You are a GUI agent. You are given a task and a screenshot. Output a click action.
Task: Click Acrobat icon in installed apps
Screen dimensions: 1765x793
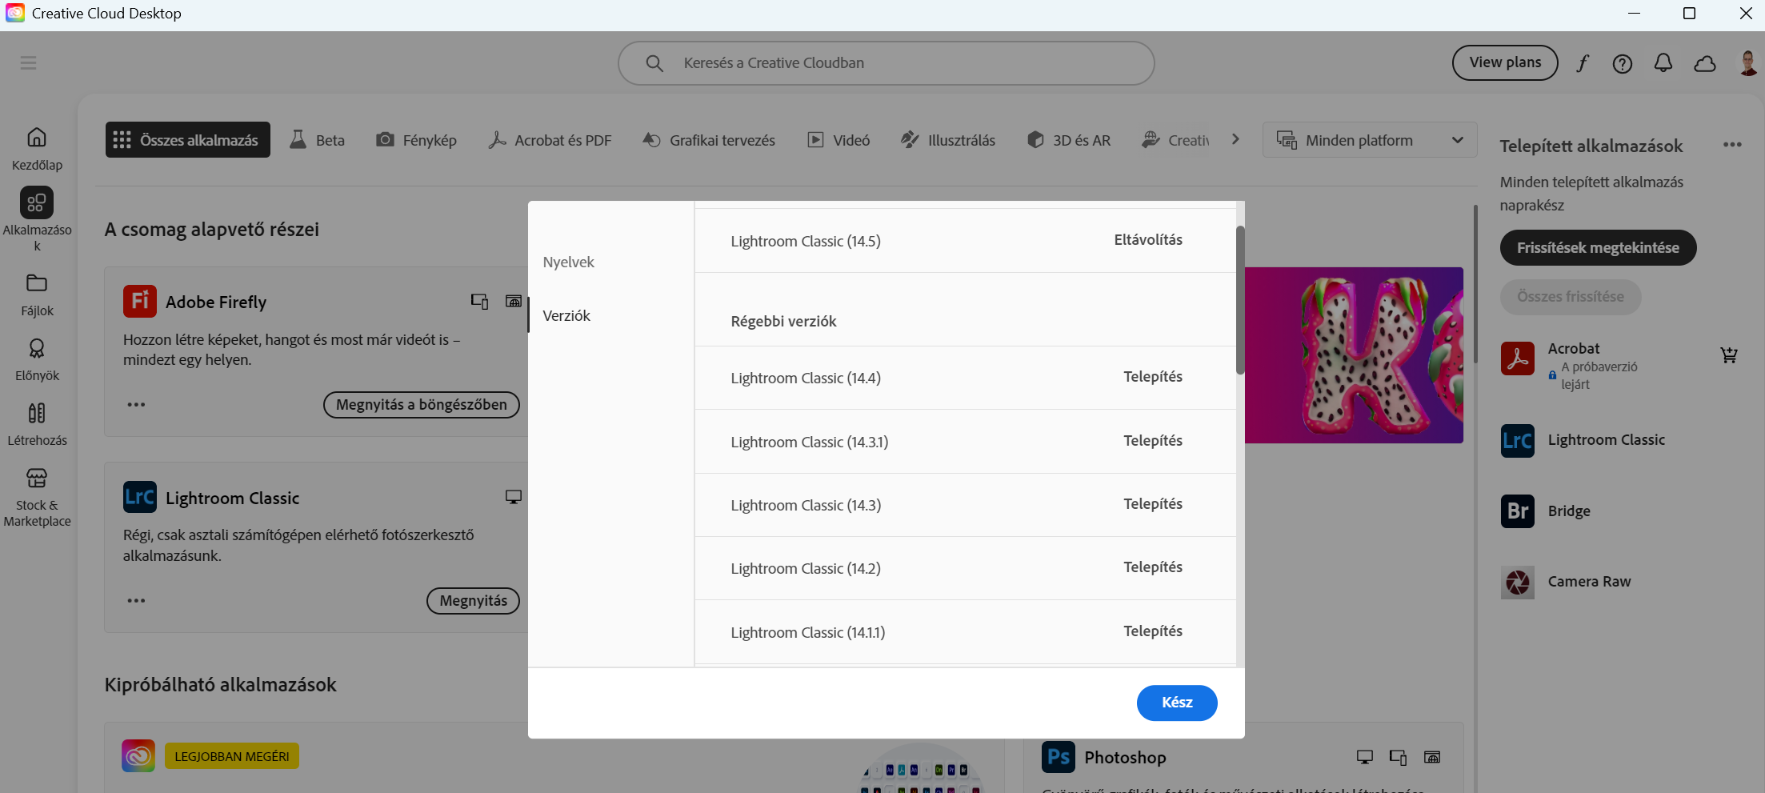[1517, 358]
